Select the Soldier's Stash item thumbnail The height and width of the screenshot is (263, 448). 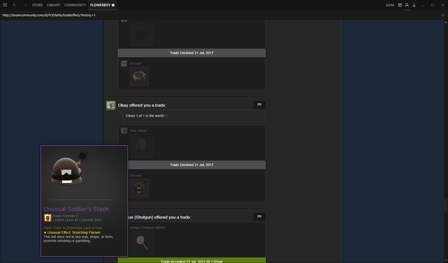click(x=139, y=188)
